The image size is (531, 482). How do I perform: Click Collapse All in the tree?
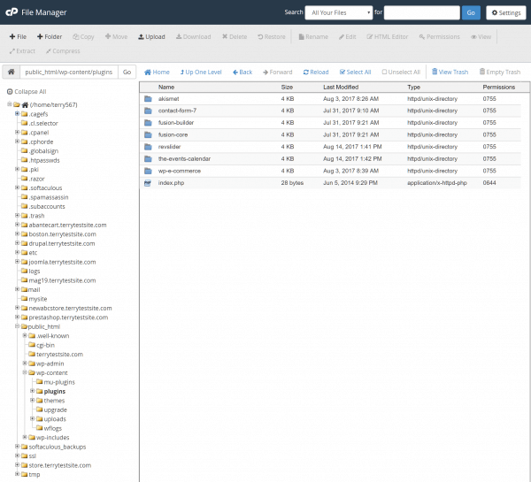point(27,92)
